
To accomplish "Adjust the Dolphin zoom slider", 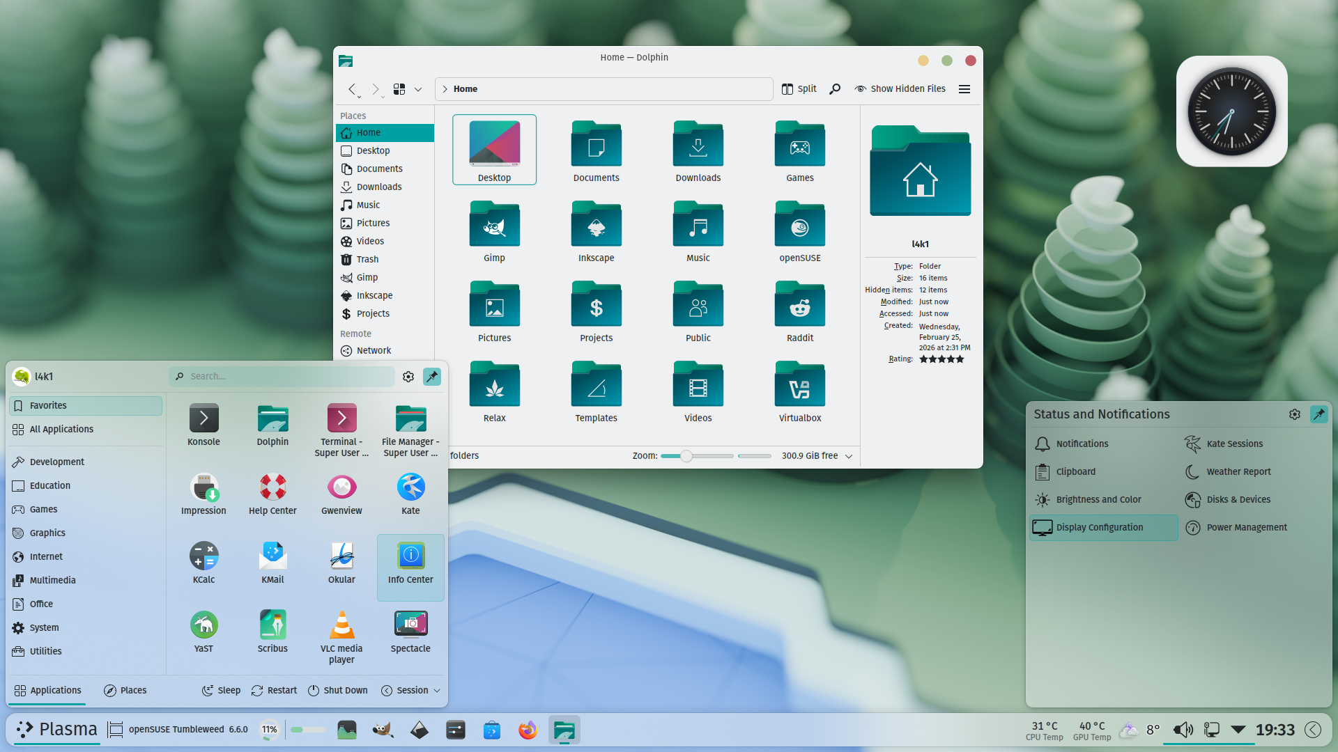I will (x=697, y=456).
